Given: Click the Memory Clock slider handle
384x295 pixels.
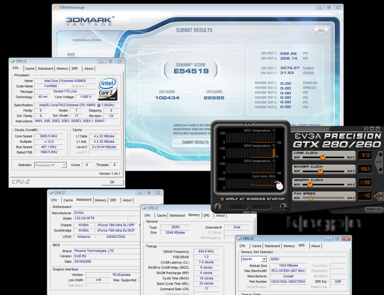Looking at the screenshot, I should pyautogui.click(x=310, y=184).
